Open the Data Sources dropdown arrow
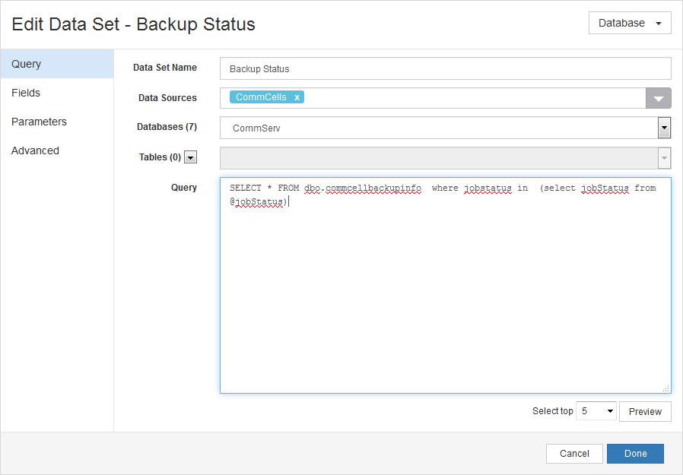 click(x=659, y=97)
